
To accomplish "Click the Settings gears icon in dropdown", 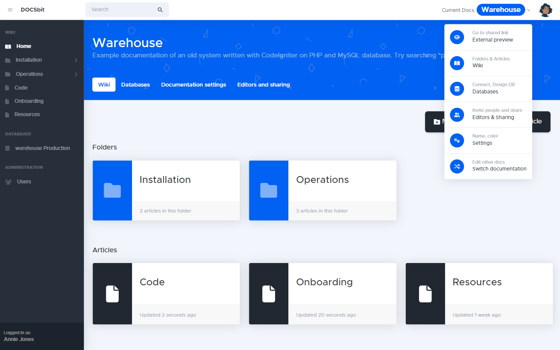I will coord(457,140).
